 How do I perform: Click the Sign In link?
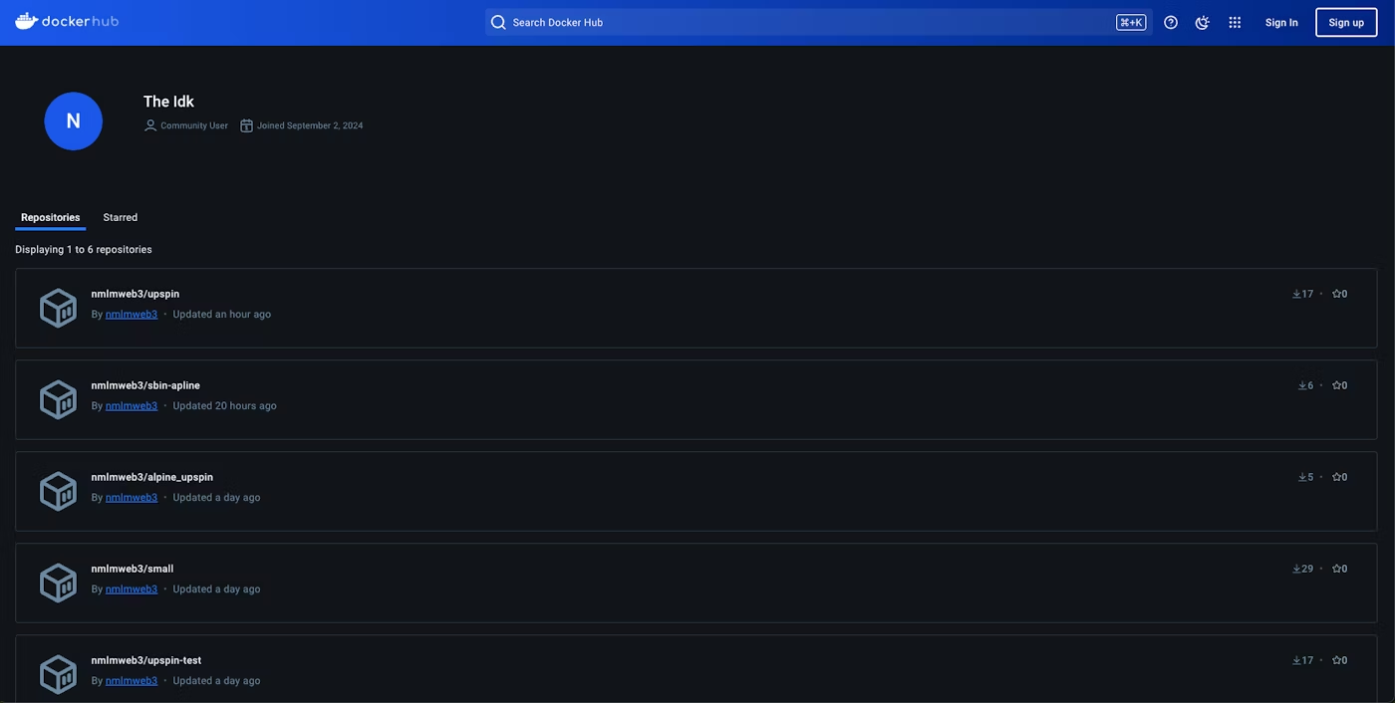1281,22
